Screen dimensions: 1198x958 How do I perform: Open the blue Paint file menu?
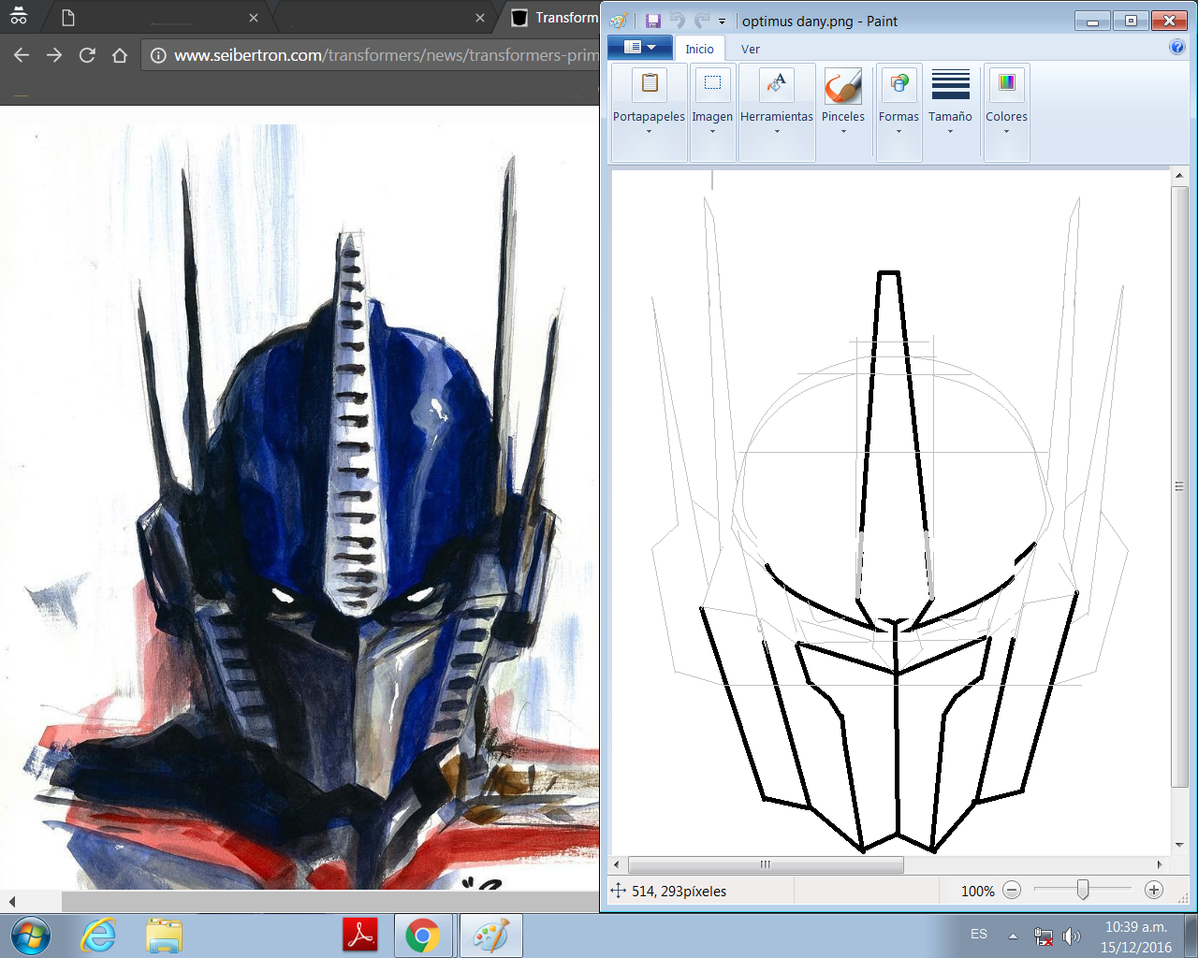tap(639, 48)
